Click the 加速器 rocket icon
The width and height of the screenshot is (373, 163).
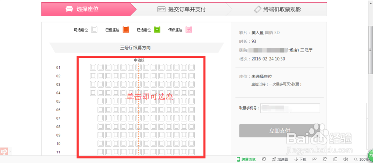(x=274, y=159)
